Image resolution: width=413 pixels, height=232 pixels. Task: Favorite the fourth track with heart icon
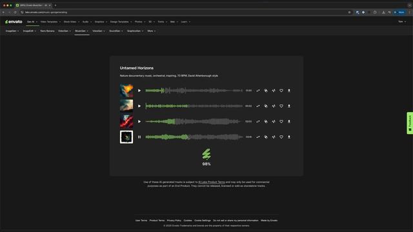click(281, 137)
